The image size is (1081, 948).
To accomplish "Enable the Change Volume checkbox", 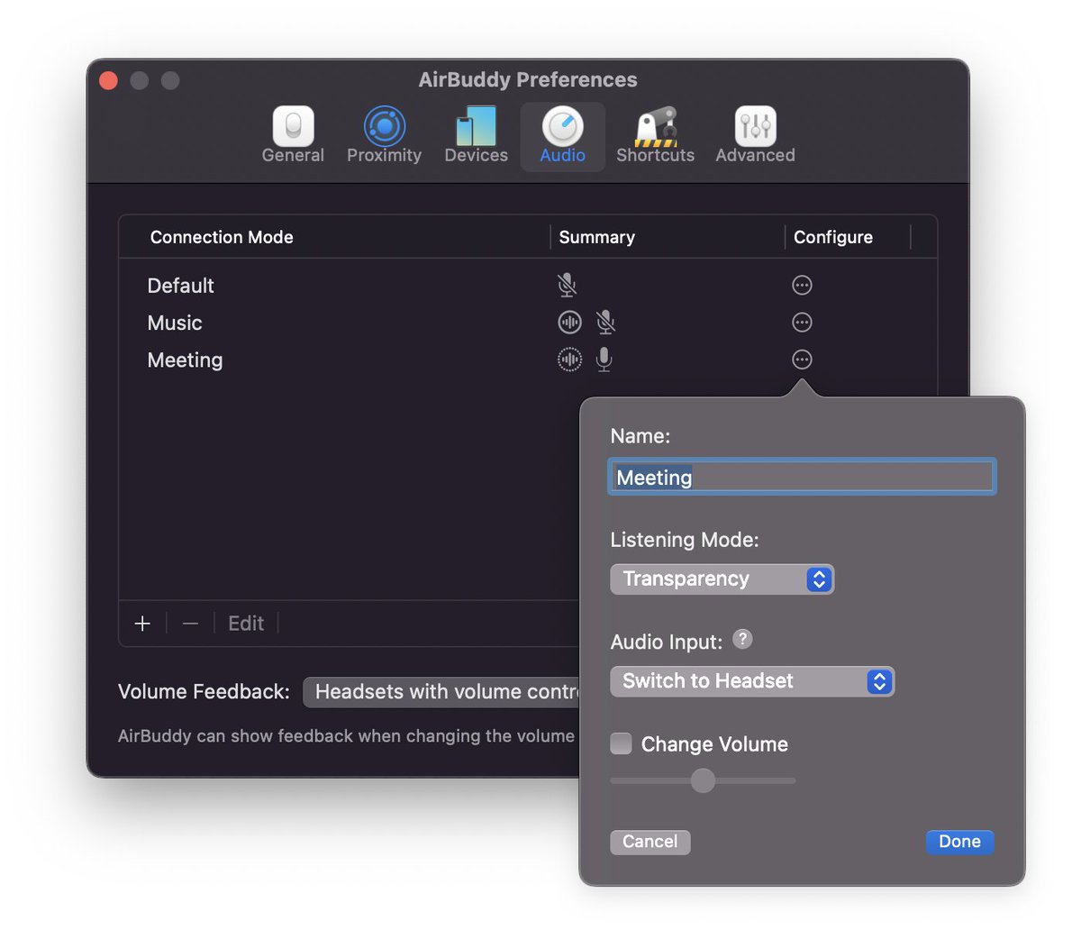I will tap(621, 743).
